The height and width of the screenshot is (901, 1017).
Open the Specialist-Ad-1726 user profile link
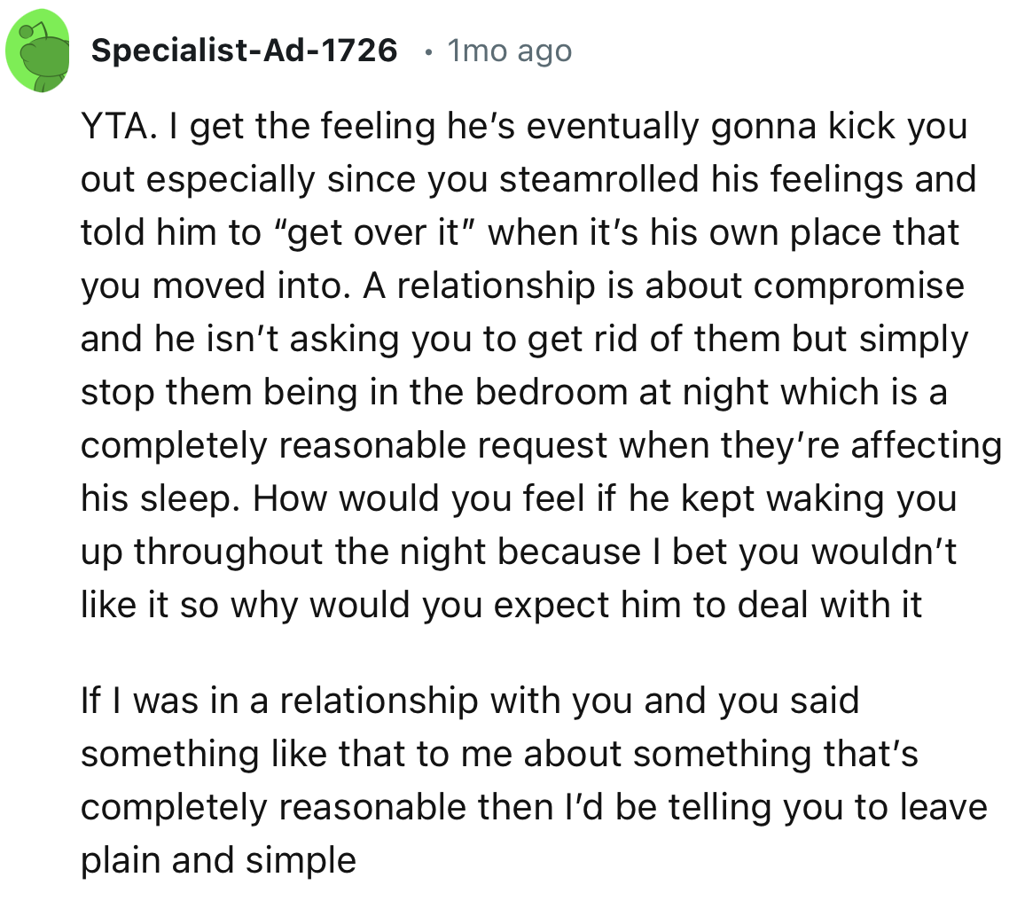click(x=244, y=51)
